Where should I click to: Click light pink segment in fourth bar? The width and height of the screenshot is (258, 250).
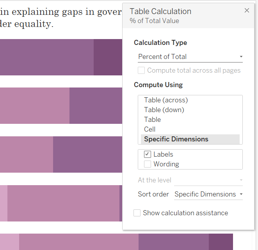click(x=4, y=203)
